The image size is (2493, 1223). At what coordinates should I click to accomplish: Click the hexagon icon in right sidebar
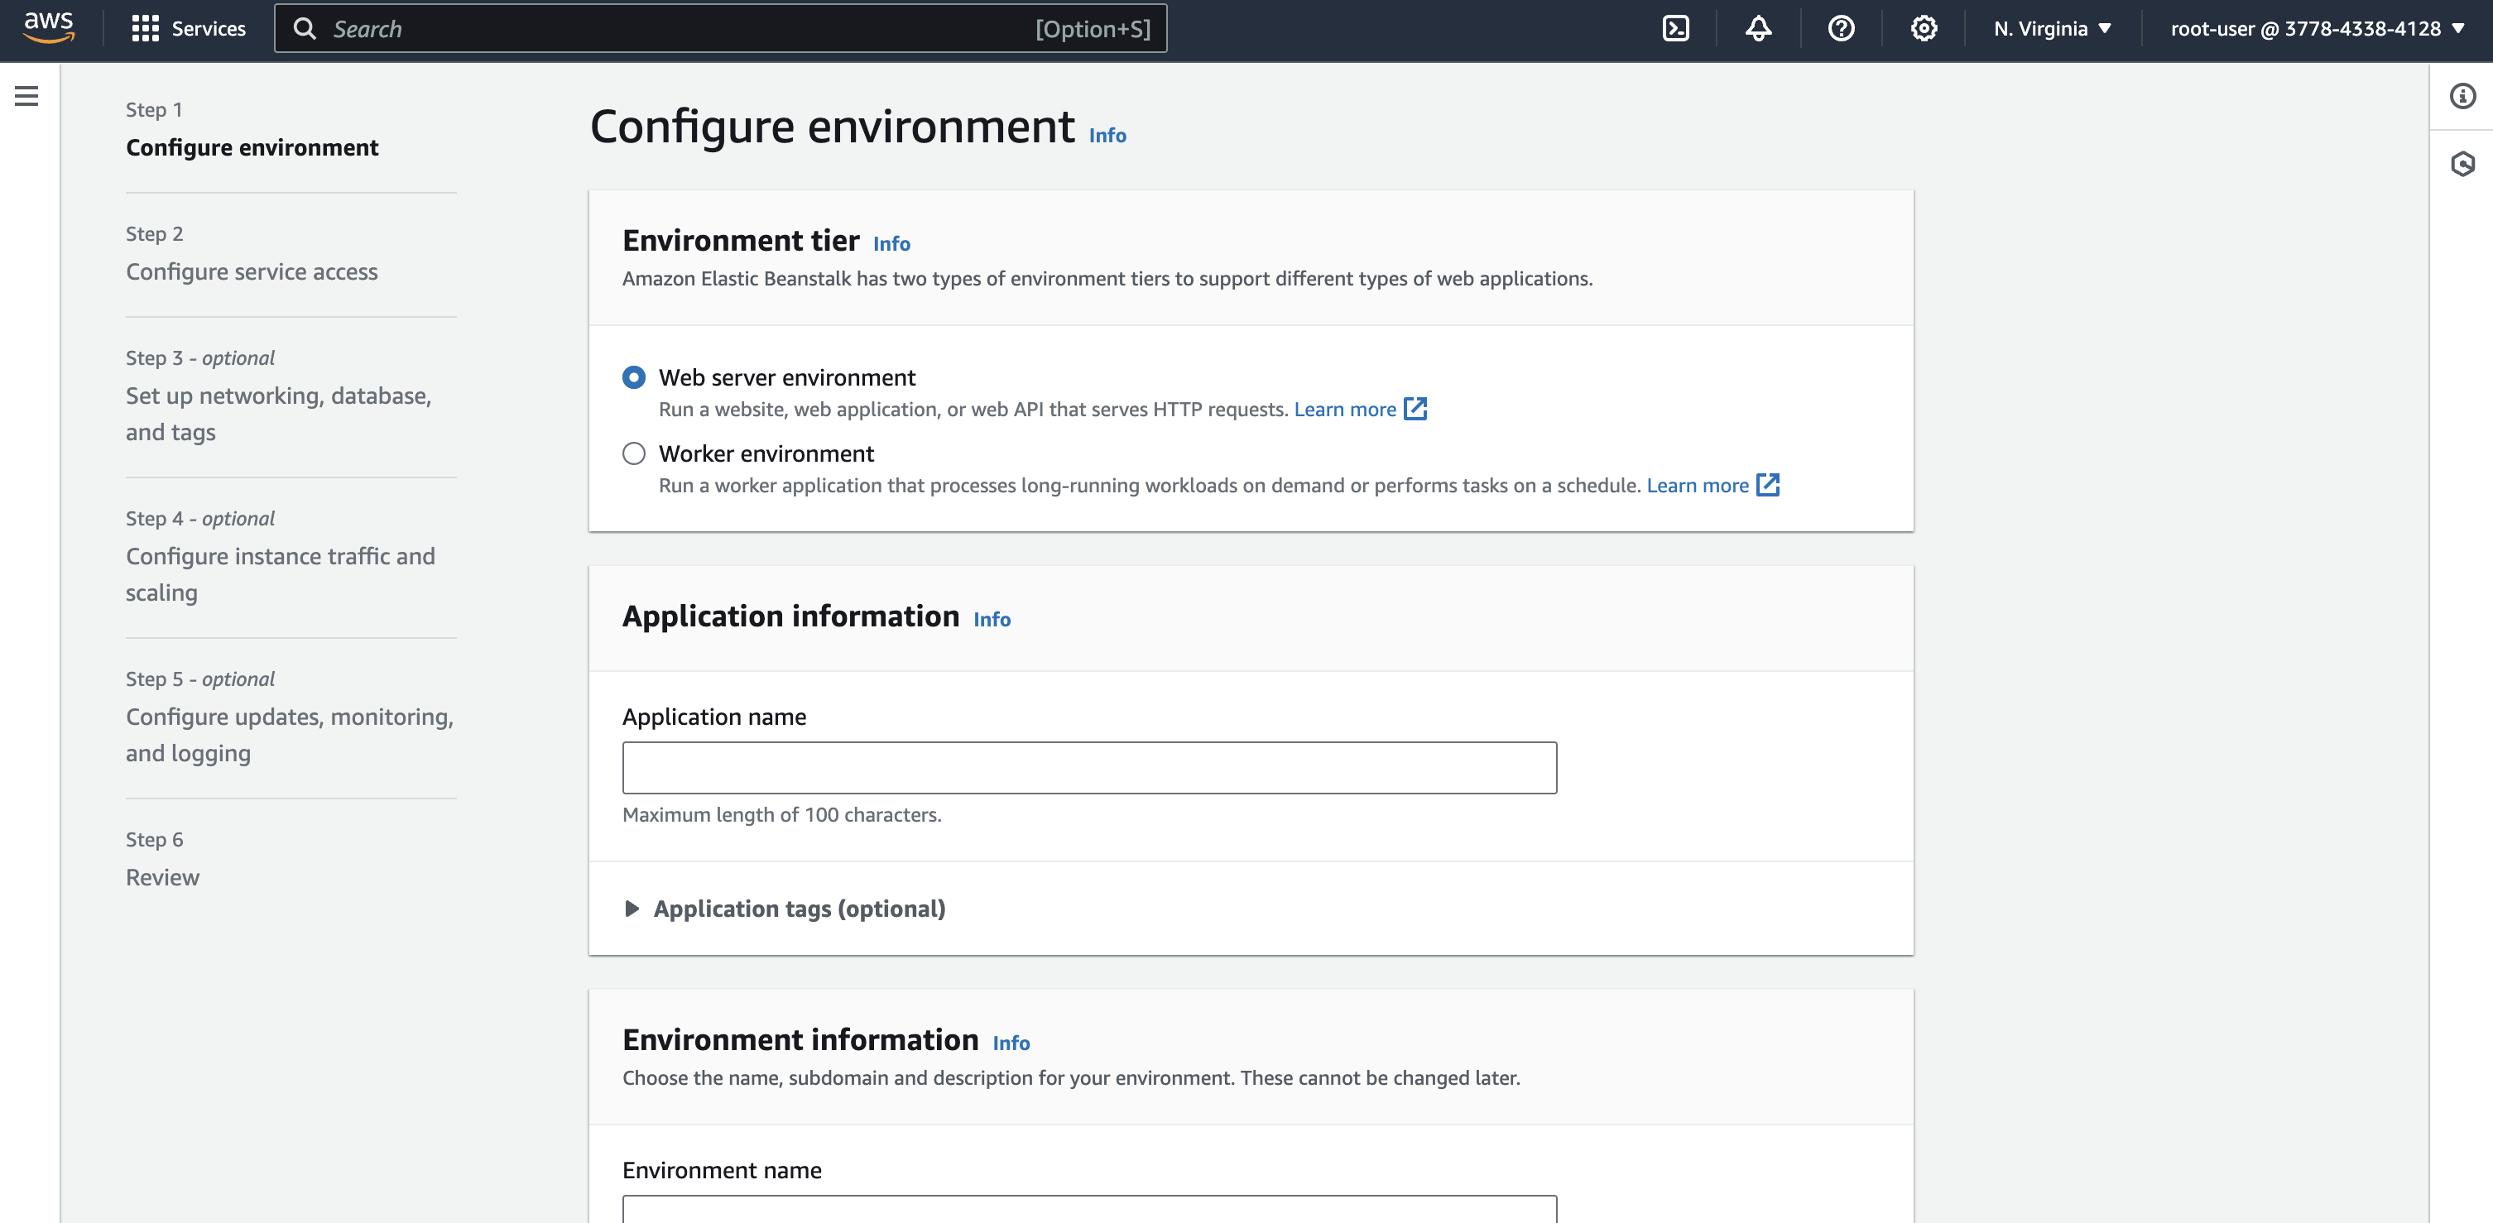point(2462,164)
